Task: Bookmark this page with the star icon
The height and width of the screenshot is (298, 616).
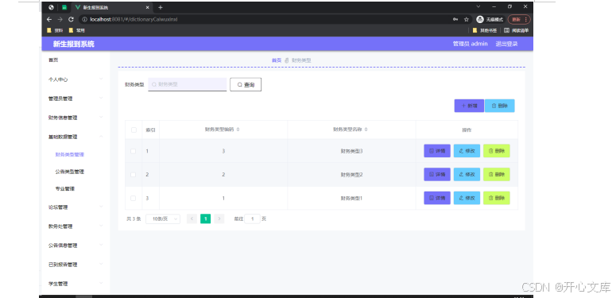Action: click(467, 19)
